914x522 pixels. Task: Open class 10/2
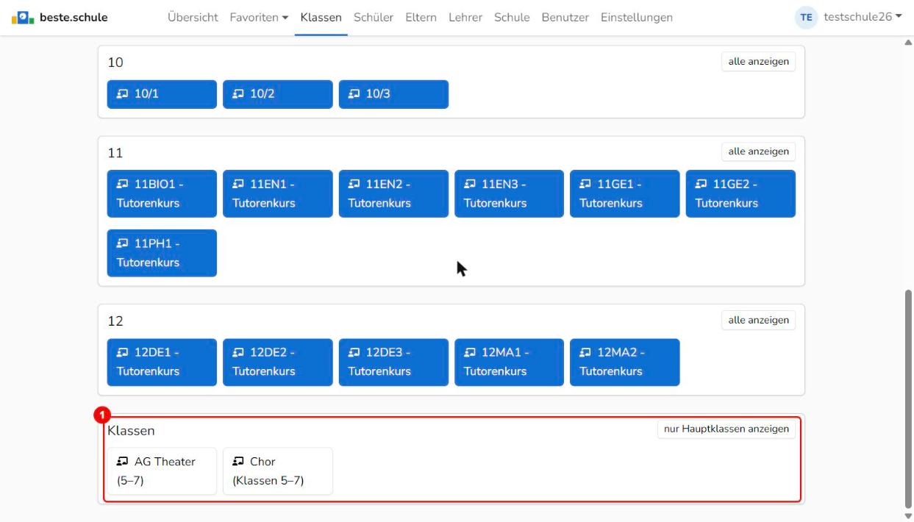(x=278, y=94)
